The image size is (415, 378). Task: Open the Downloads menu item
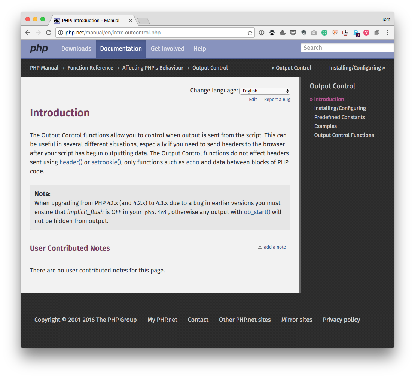click(76, 48)
